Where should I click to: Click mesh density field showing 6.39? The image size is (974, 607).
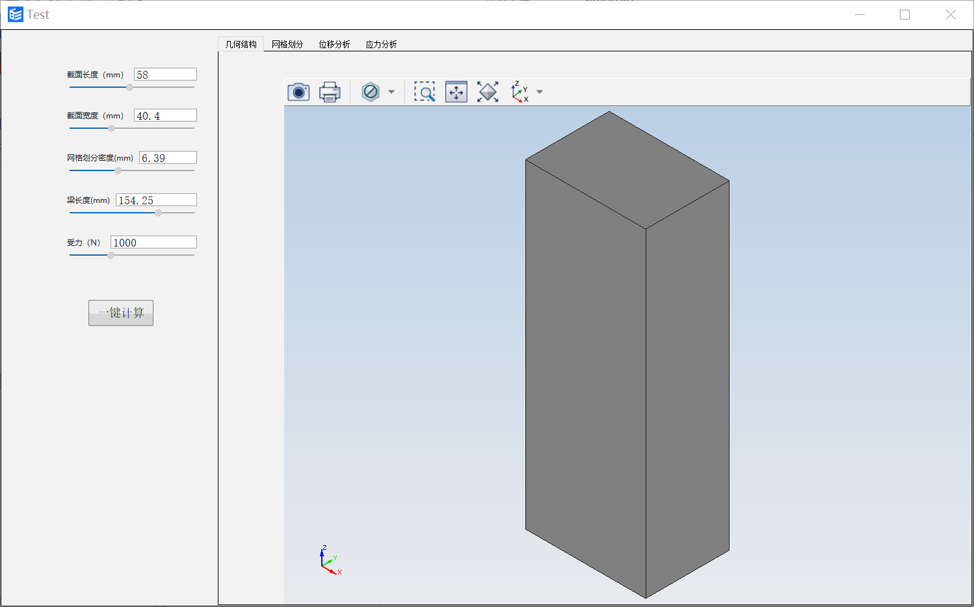[x=168, y=157]
